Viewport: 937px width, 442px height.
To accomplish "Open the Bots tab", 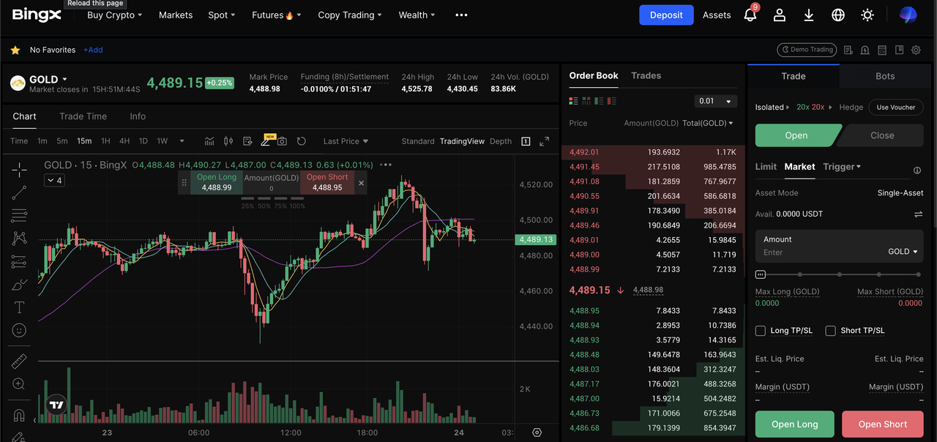I will 885,76.
